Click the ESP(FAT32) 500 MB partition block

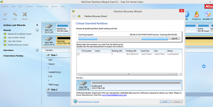coord(63,28)
